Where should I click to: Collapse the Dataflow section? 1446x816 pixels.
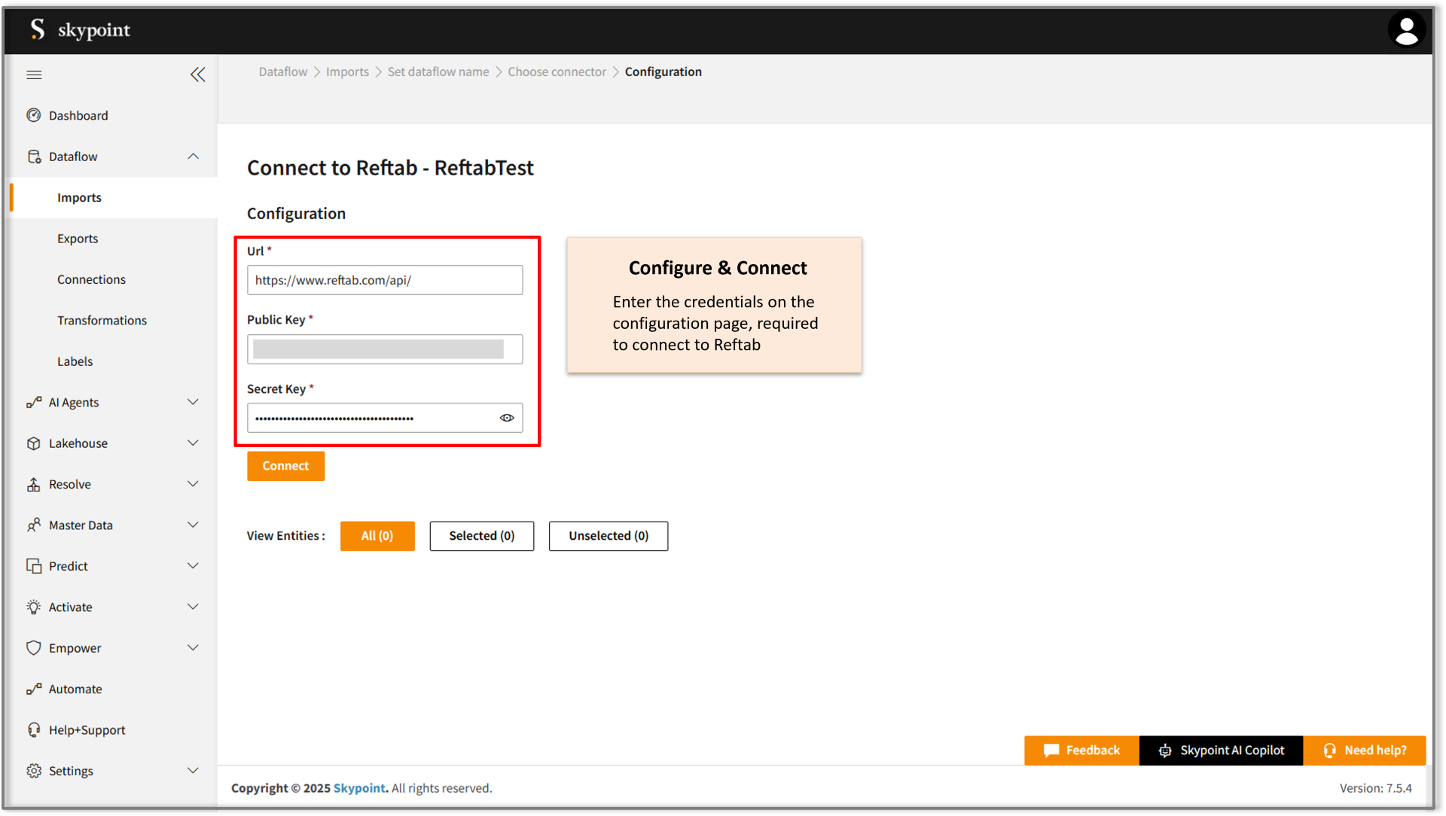(x=194, y=156)
